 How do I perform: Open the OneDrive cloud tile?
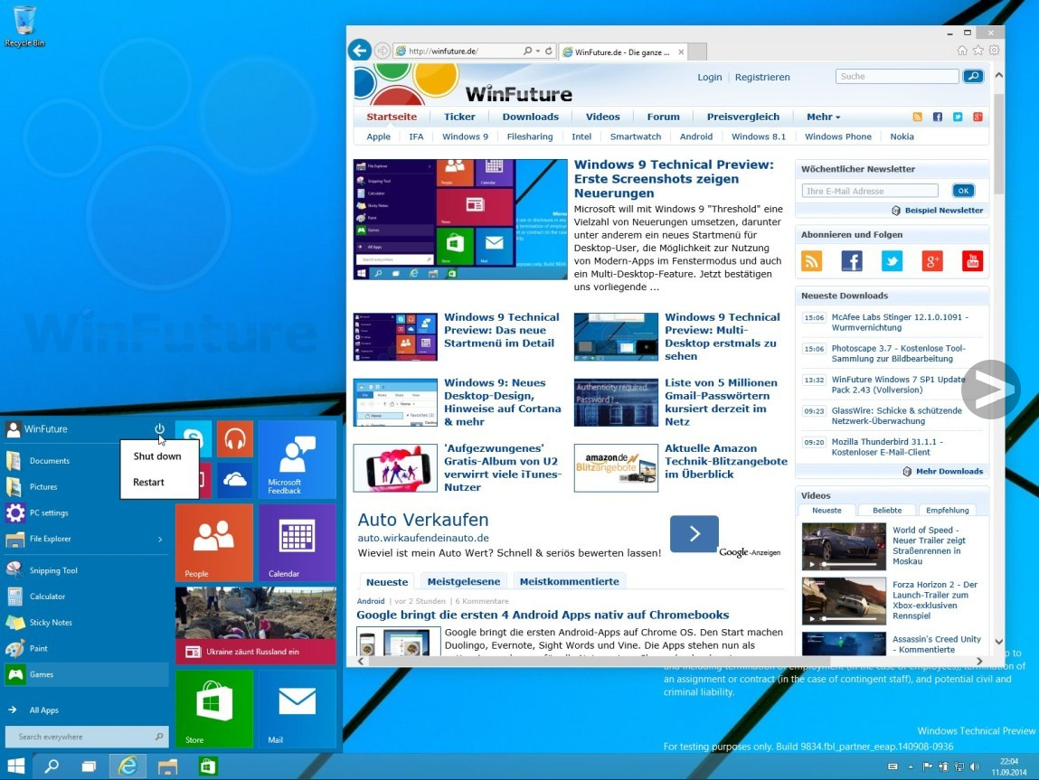point(234,480)
